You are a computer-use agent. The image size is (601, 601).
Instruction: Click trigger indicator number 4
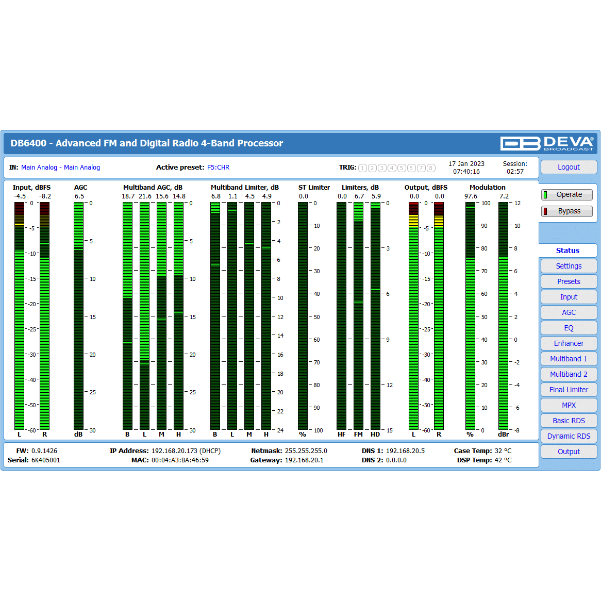[x=392, y=168]
